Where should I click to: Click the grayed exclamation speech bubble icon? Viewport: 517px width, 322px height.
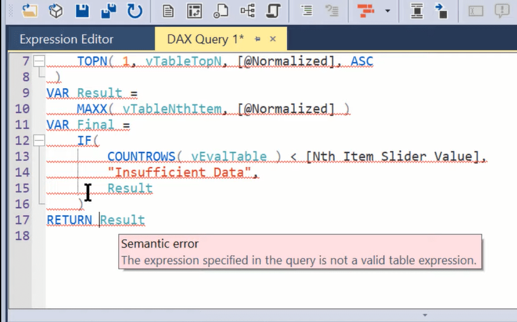[x=502, y=11]
